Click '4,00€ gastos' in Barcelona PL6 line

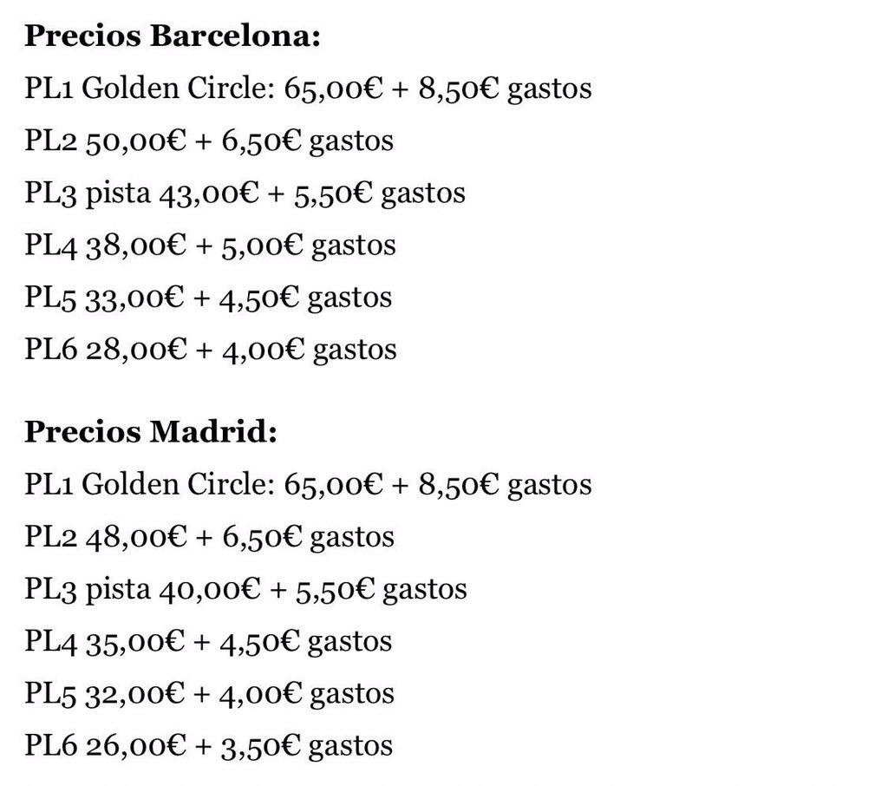(310, 350)
